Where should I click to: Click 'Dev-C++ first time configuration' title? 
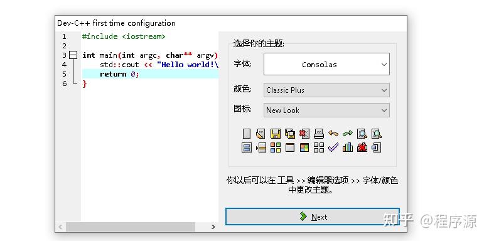pyautogui.click(x=116, y=23)
